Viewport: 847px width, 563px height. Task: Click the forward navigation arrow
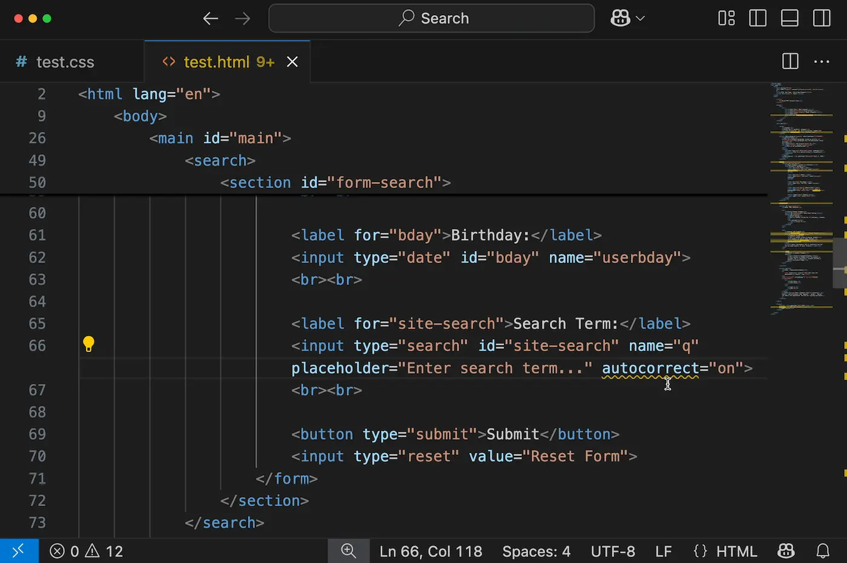coord(243,18)
